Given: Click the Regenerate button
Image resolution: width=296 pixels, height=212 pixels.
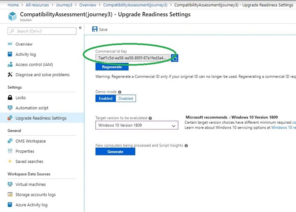Looking at the screenshot, I should point(112,67).
